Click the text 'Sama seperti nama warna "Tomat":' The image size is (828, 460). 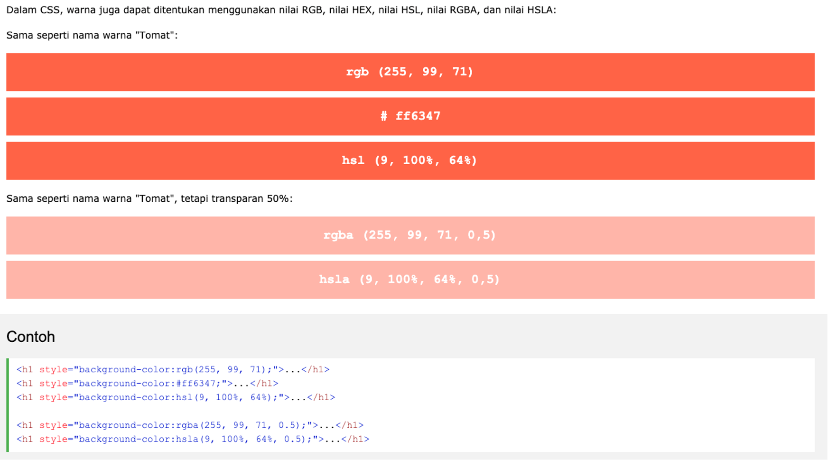click(92, 35)
